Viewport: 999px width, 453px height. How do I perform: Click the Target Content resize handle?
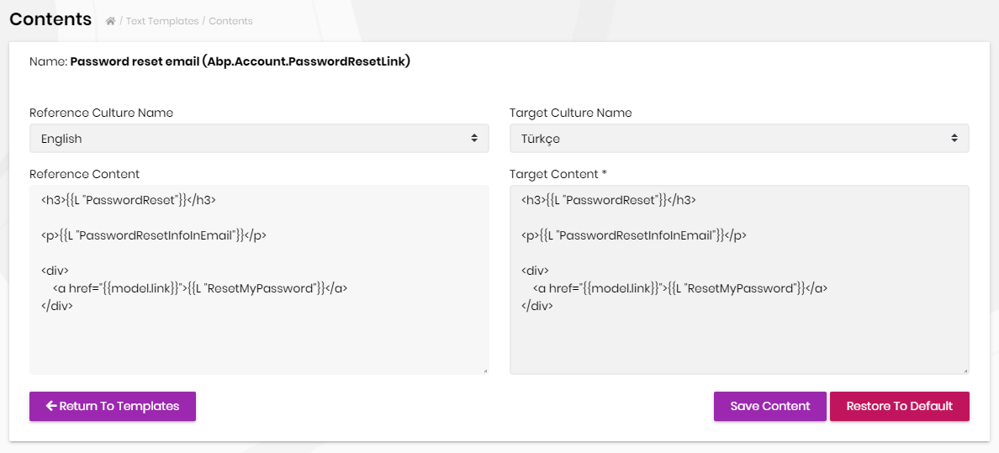(x=965, y=371)
